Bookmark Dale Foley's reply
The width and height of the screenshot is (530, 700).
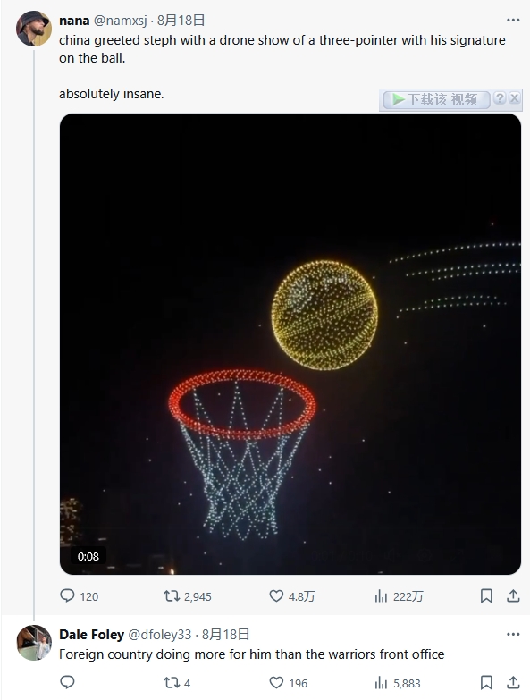click(486, 683)
